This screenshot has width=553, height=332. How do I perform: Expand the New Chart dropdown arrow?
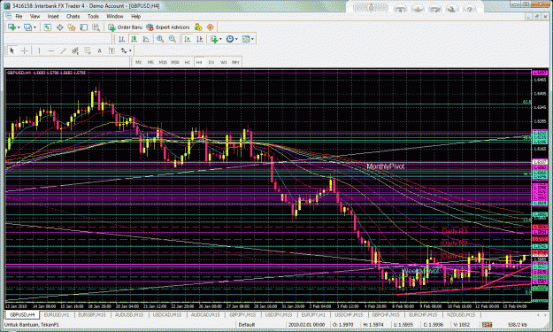click(x=19, y=27)
